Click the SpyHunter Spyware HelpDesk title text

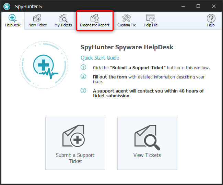127,48
